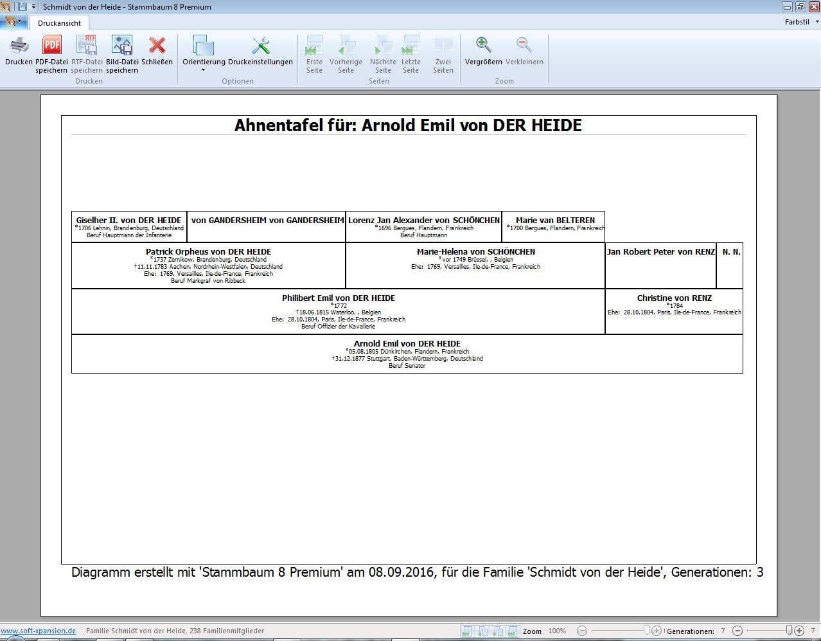The height and width of the screenshot is (641, 821).
Task: Click Bild-Datei speichern icon
Action: (x=121, y=46)
